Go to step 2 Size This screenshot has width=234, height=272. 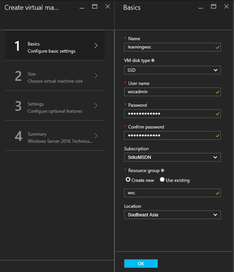55,76
